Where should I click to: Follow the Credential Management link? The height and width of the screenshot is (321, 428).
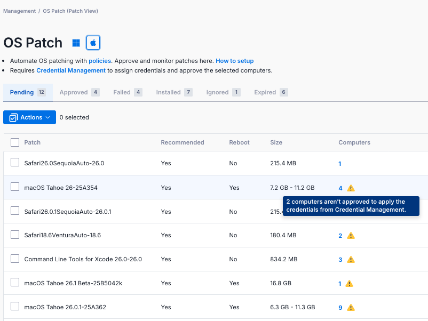click(x=71, y=70)
